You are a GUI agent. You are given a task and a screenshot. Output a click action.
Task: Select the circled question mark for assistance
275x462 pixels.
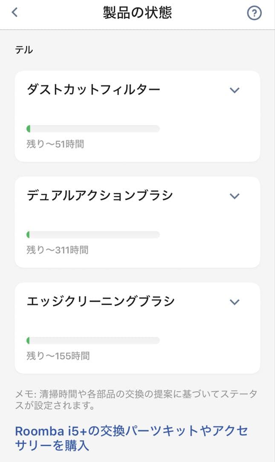(x=254, y=13)
